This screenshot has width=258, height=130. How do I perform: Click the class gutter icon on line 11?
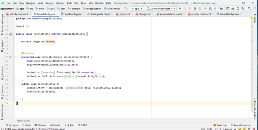(11, 34)
